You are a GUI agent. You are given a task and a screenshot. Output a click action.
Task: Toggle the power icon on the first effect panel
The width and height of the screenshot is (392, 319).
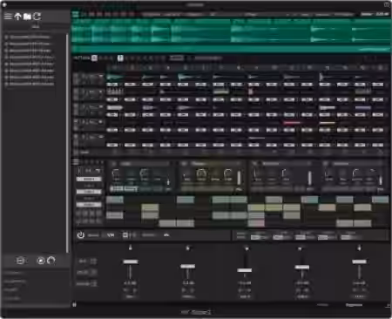coord(114,164)
